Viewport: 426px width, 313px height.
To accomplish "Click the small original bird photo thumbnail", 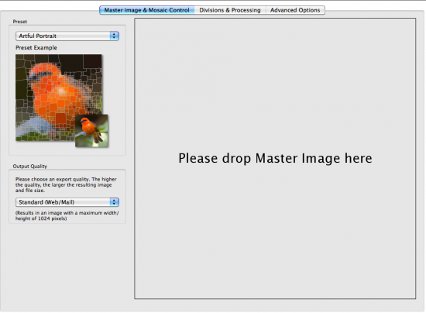I will click(91, 131).
